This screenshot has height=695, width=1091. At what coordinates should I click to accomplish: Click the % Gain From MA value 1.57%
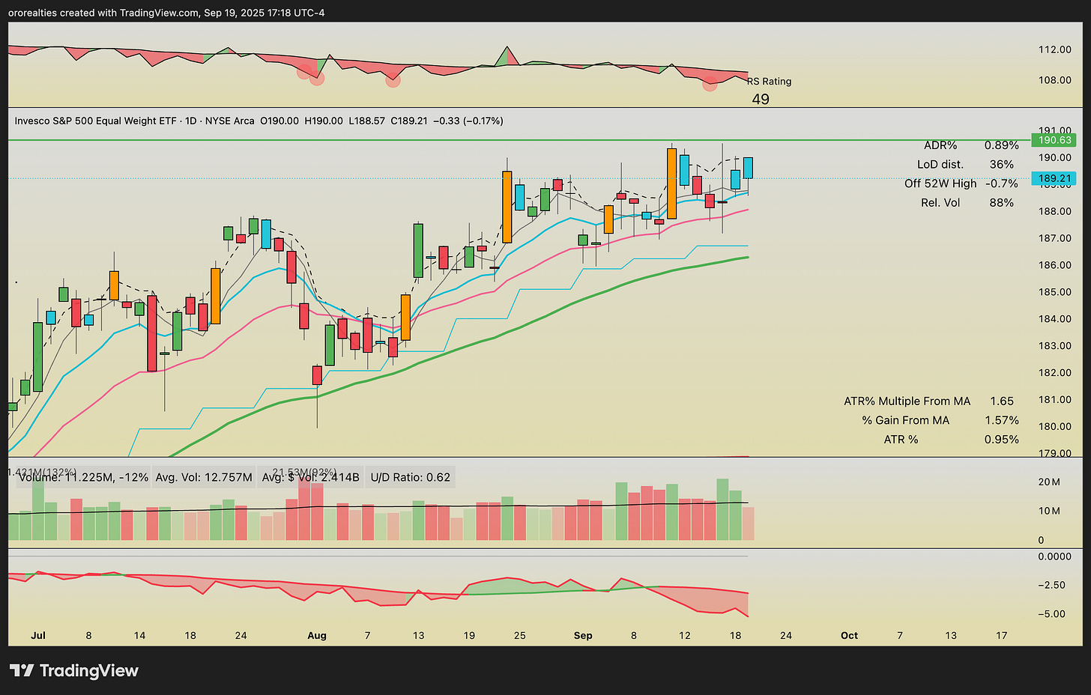[x=1002, y=421]
